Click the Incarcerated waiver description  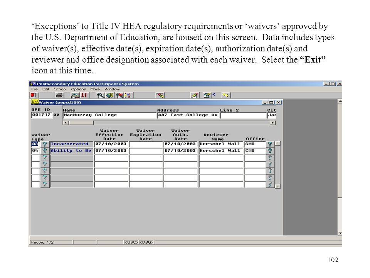coord(72,144)
